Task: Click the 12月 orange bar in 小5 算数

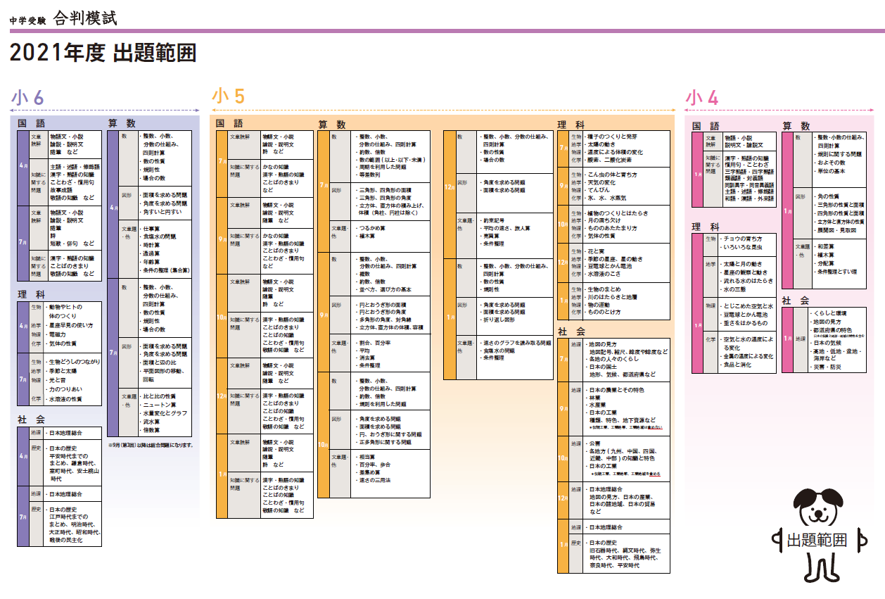Action: click(449, 187)
